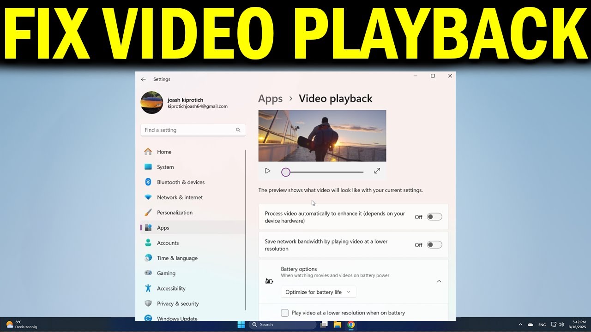Open Time & language settings
The height and width of the screenshot is (332, 591).
(x=193, y=258)
